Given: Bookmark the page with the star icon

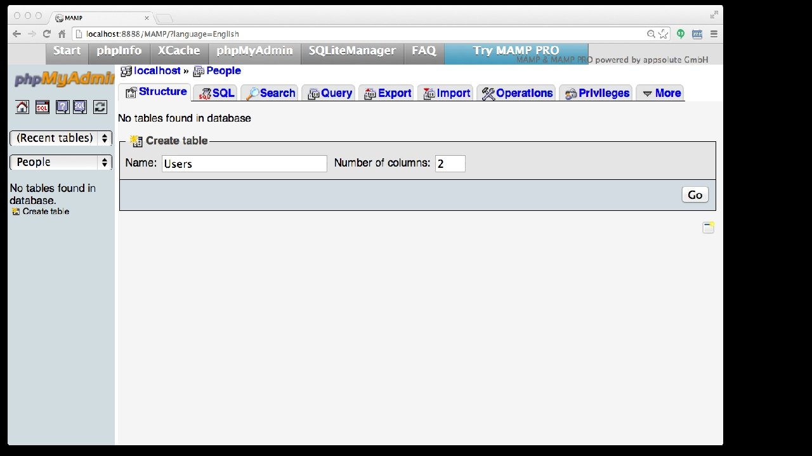Looking at the screenshot, I should (x=664, y=34).
